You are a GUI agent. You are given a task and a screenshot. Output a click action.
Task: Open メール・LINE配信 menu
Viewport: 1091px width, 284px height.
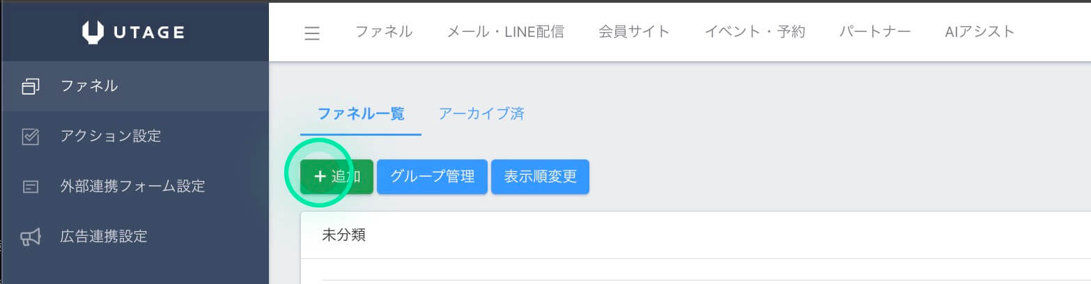tap(505, 31)
